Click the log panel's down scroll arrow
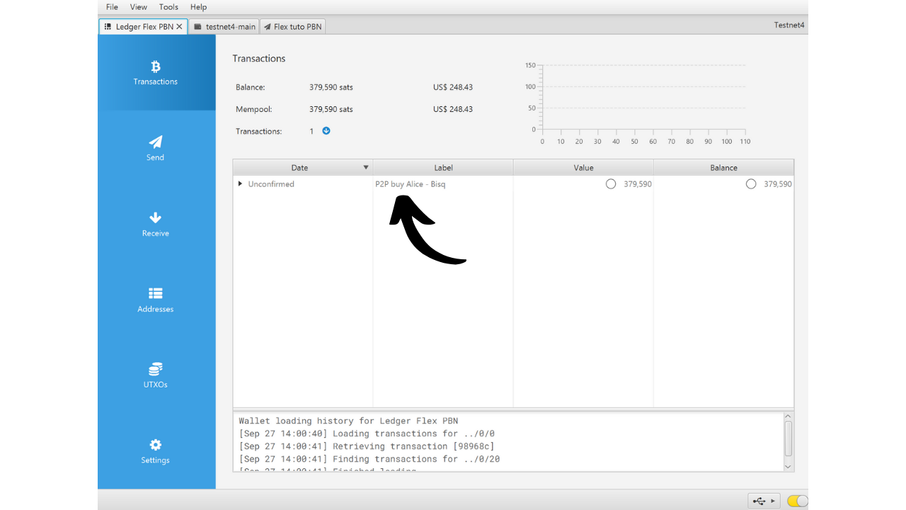 pos(789,467)
